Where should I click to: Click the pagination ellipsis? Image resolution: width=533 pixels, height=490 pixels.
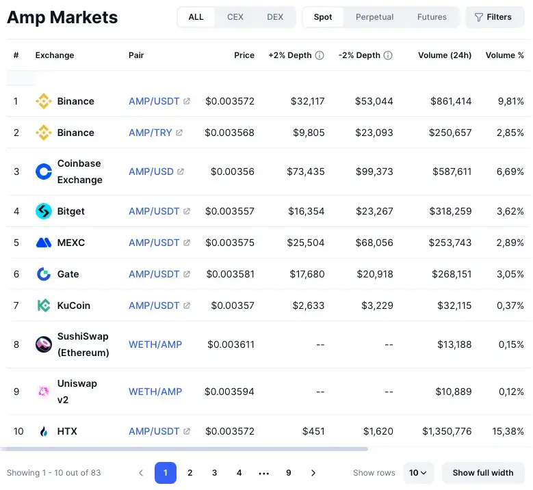click(x=264, y=474)
